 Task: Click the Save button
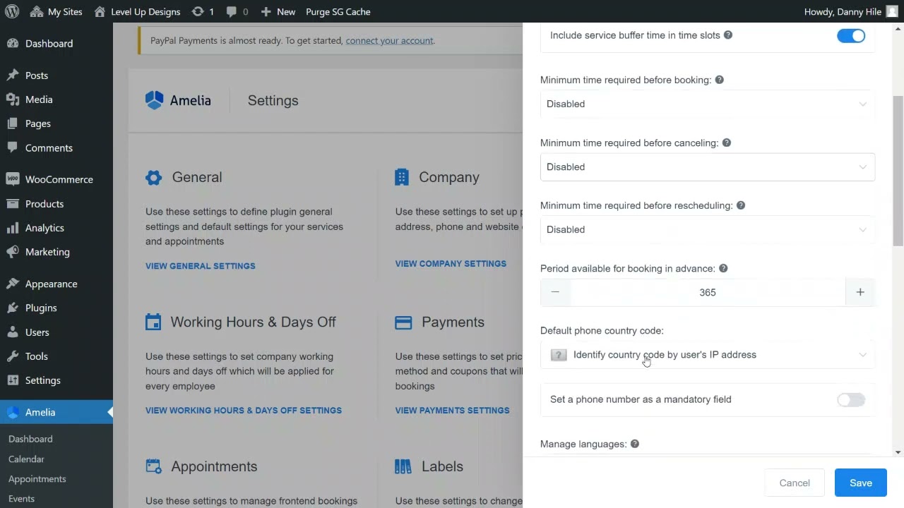point(861,483)
